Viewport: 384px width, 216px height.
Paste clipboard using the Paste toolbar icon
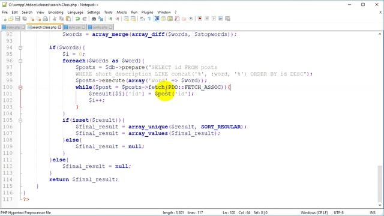pyautogui.click(x=68, y=19)
